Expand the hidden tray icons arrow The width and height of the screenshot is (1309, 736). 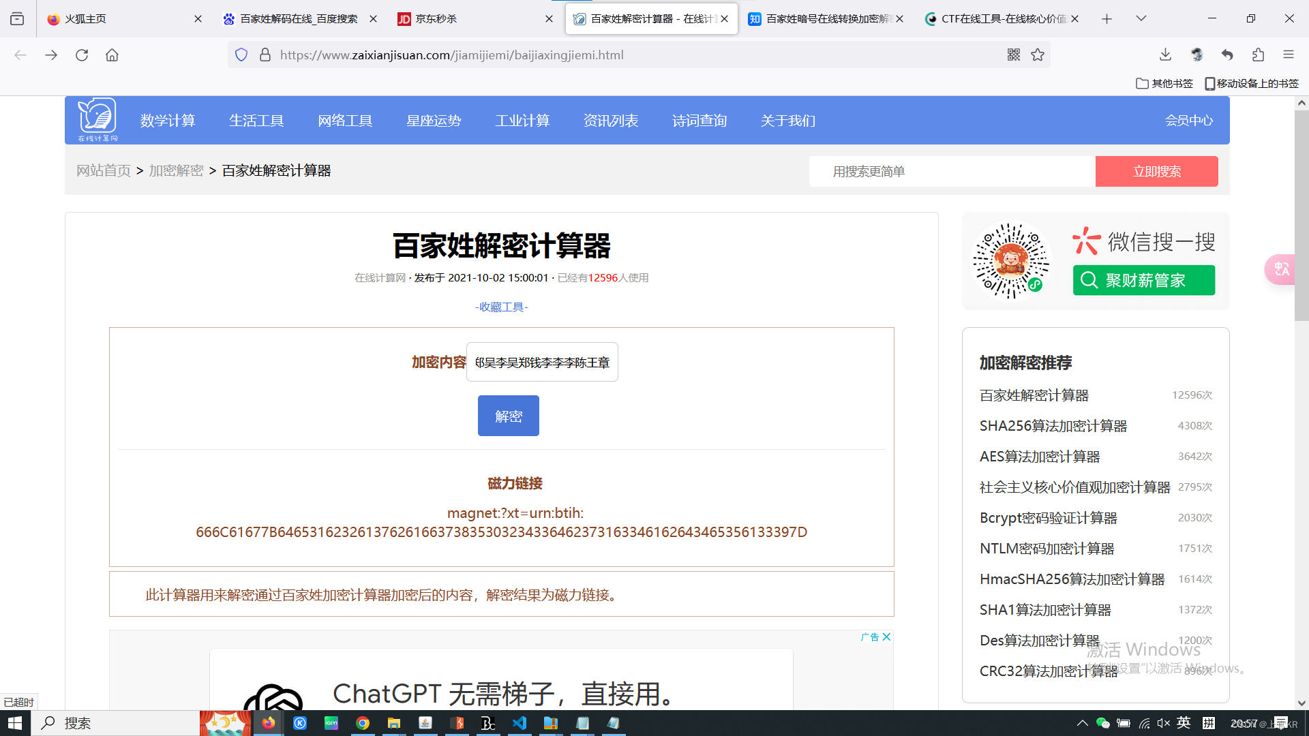1083,723
